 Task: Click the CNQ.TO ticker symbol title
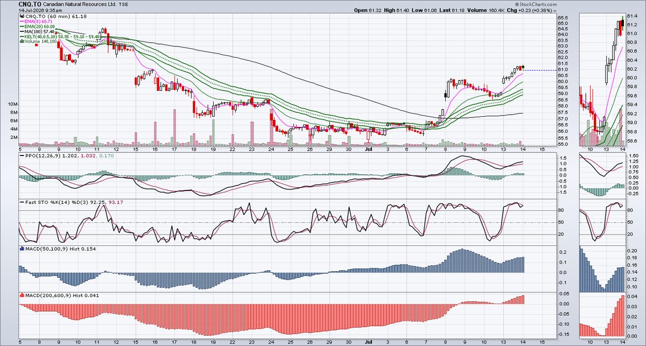point(29,4)
